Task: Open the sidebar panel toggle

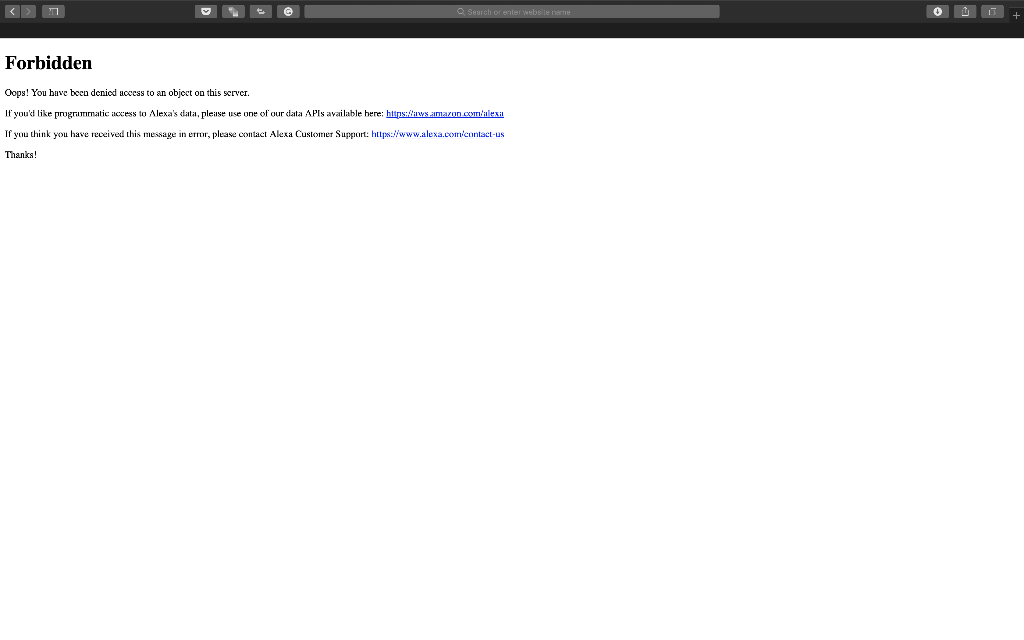Action: (53, 12)
